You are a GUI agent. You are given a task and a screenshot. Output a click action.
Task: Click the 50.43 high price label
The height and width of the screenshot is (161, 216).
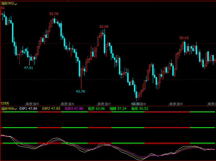pos(184,38)
